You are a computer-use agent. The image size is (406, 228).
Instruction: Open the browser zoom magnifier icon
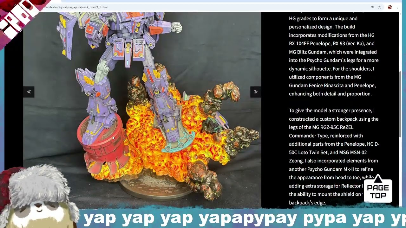(x=373, y=7)
